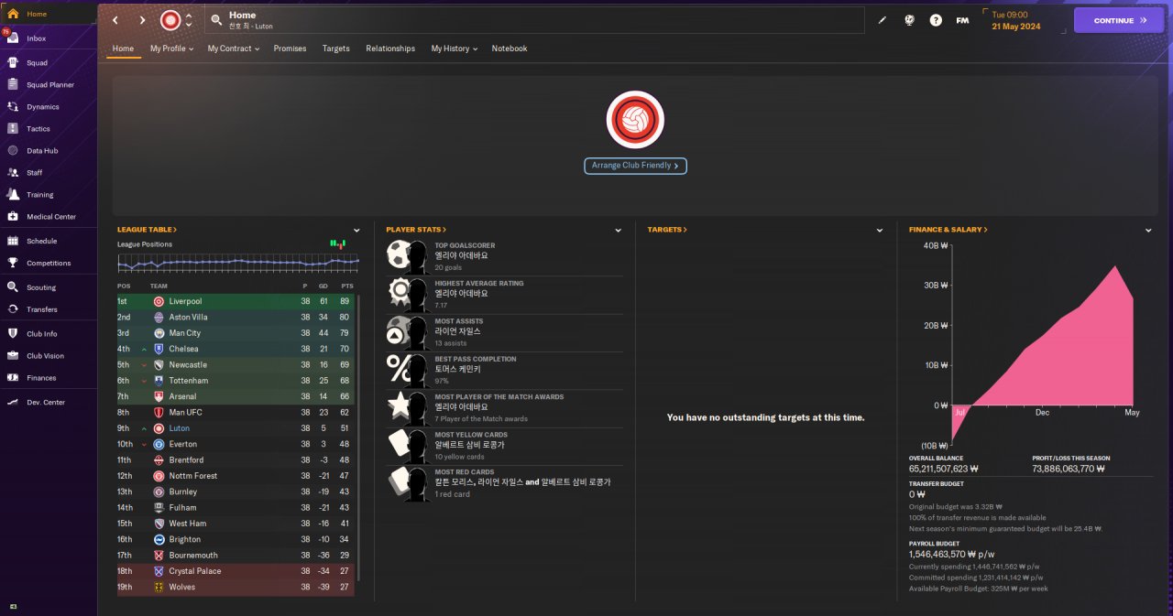
Task: Click the pencil edit icon
Action: (x=882, y=20)
